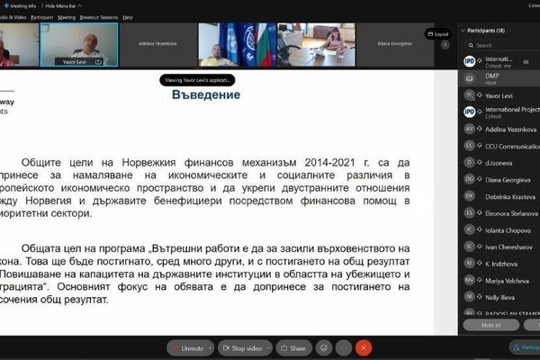The width and height of the screenshot is (540, 360).
Task: Click the D avatar of d.tsoneva
Action: click(x=470, y=162)
